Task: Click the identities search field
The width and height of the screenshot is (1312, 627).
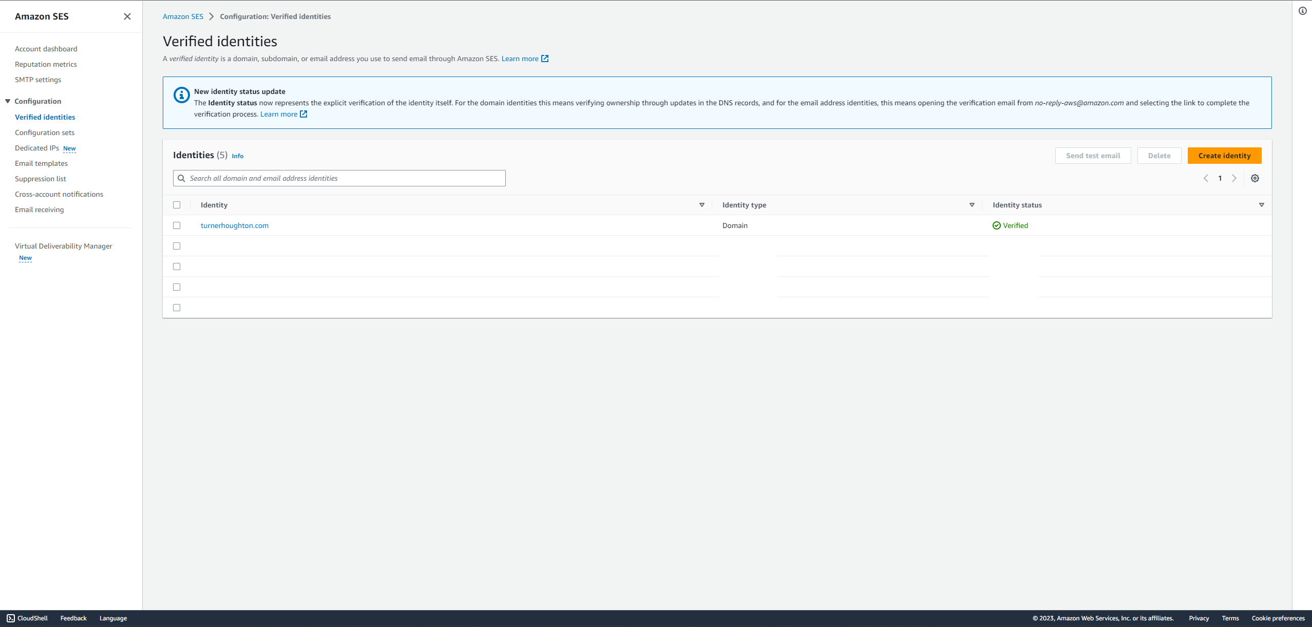Action: (x=339, y=178)
